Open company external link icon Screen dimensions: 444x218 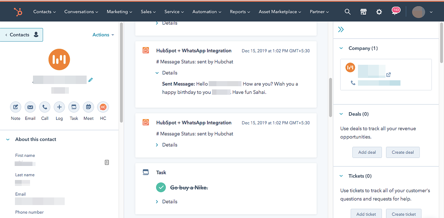coord(389,75)
